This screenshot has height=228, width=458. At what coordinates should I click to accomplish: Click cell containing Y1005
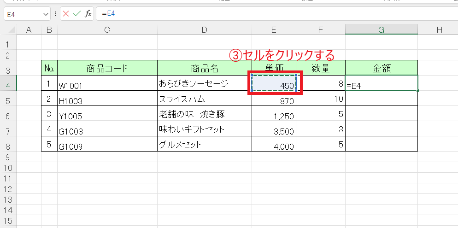point(107,113)
